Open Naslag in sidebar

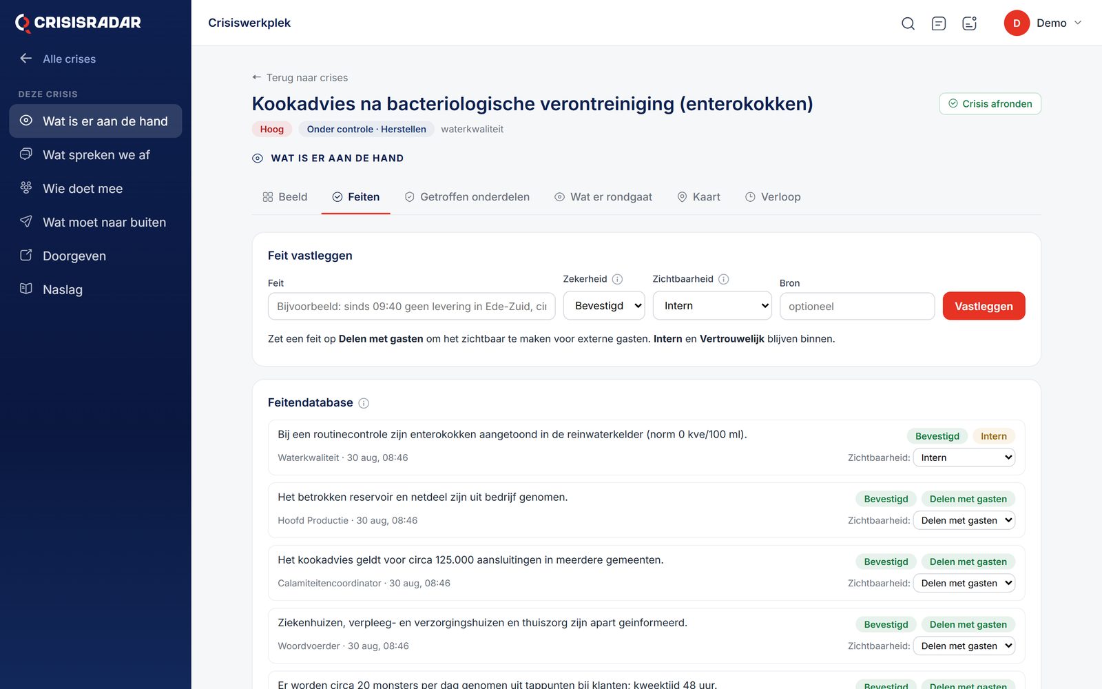click(96, 290)
